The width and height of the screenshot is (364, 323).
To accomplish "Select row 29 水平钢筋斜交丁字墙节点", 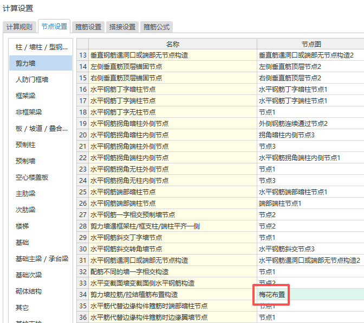I will point(173,238).
